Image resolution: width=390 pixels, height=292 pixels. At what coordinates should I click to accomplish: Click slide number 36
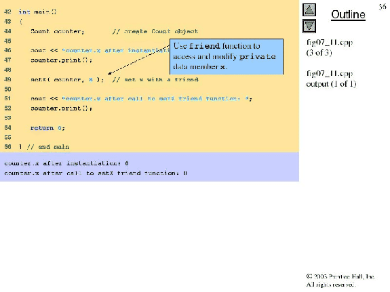click(x=383, y=7)
